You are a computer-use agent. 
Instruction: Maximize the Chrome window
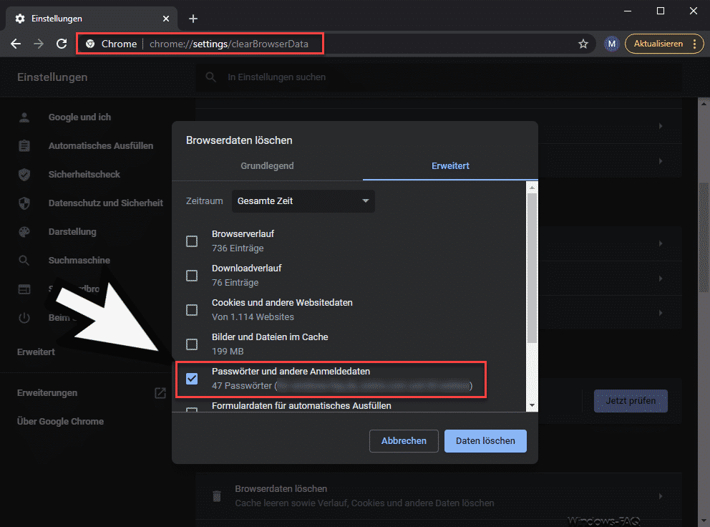661,11
